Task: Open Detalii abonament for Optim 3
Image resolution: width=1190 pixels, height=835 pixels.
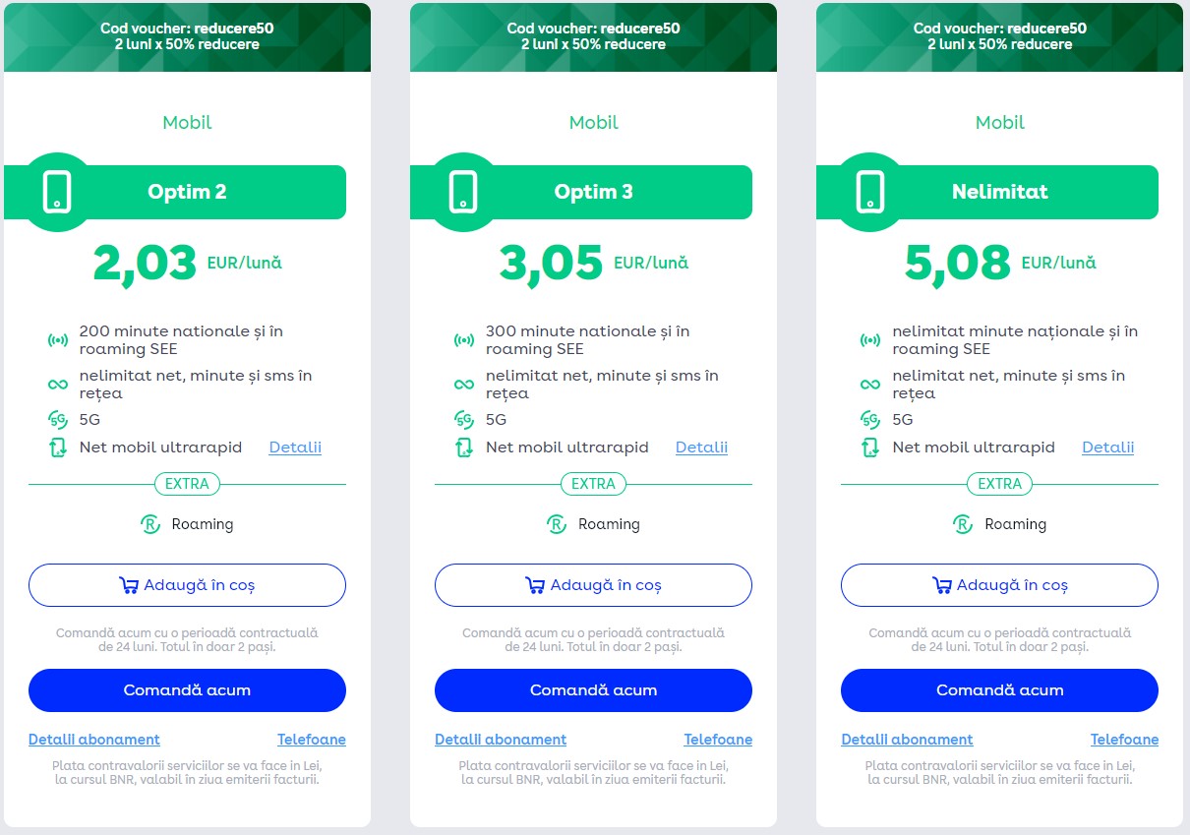Action: [501, 740]
